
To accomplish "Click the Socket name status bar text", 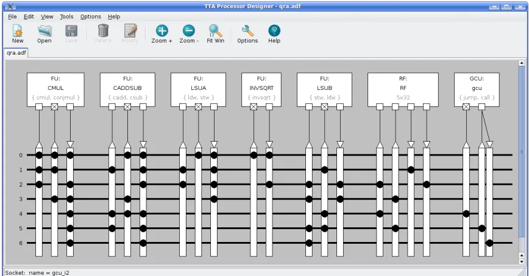I will 37,272.
